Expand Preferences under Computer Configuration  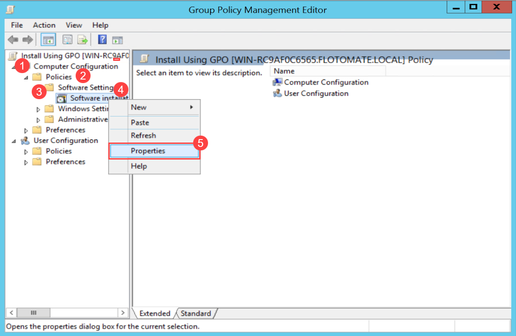(26, 130)
